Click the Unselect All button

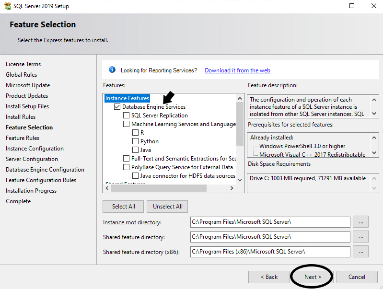click(168, 207)
